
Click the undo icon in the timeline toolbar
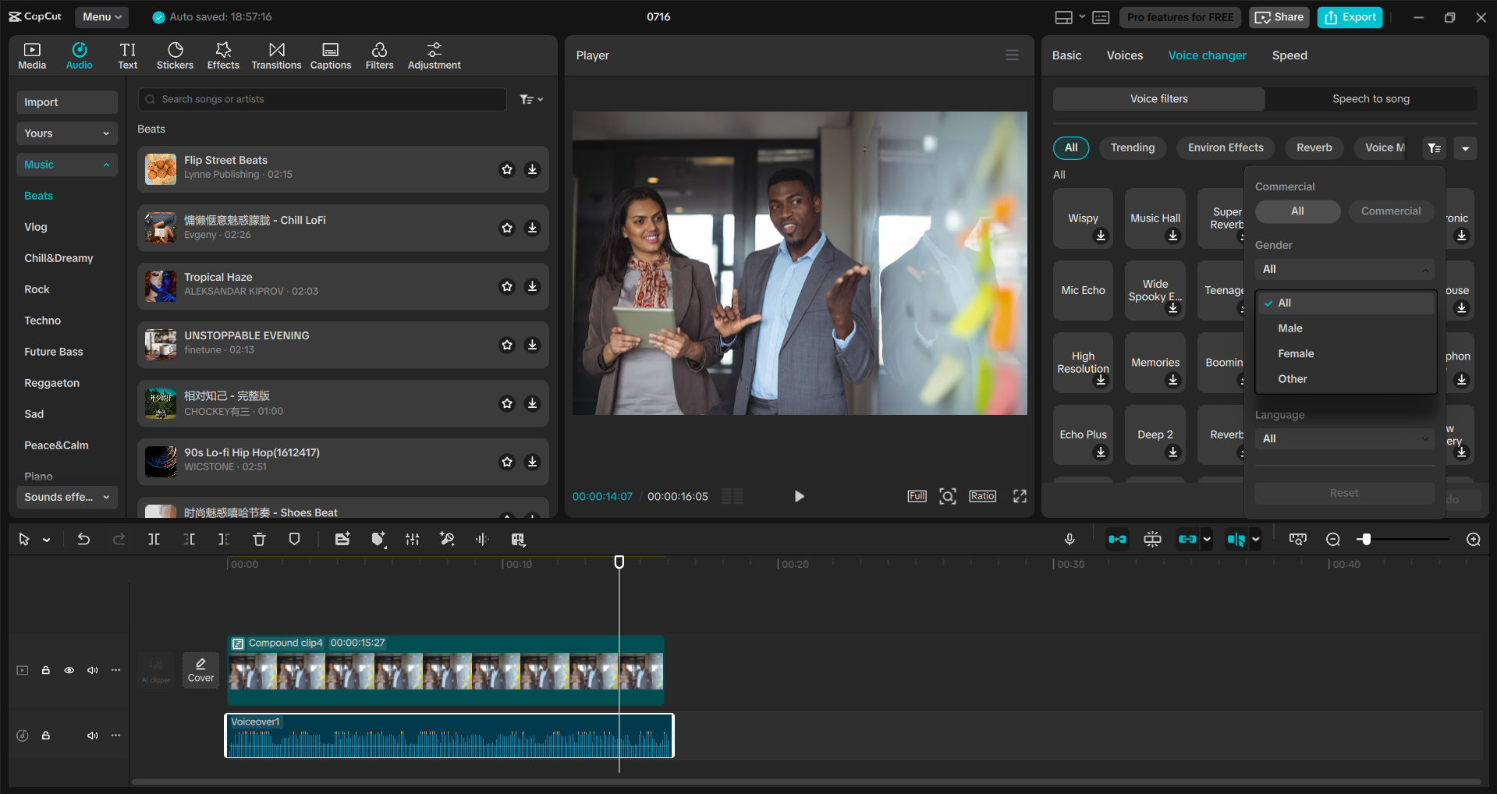point(83,539)
